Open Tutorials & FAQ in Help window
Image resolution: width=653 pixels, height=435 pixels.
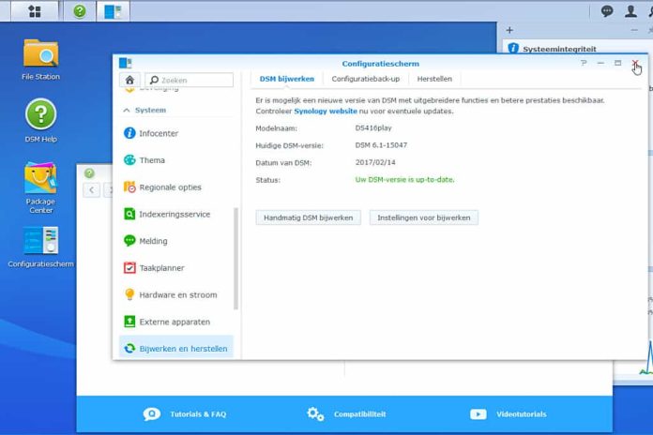point(185,414)
